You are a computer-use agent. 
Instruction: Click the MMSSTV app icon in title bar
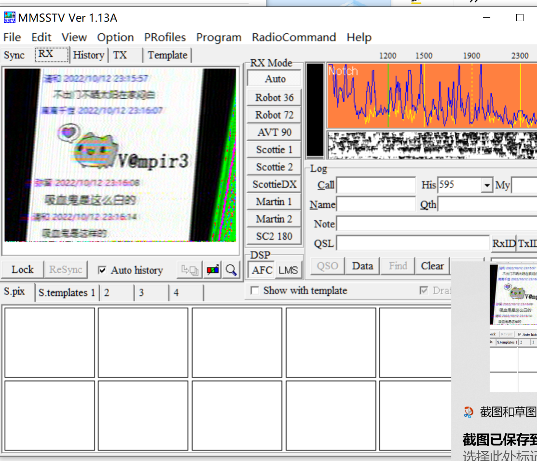(9, 18)
